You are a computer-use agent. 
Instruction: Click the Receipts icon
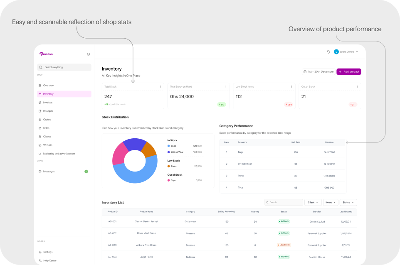[x=40, y=111]
